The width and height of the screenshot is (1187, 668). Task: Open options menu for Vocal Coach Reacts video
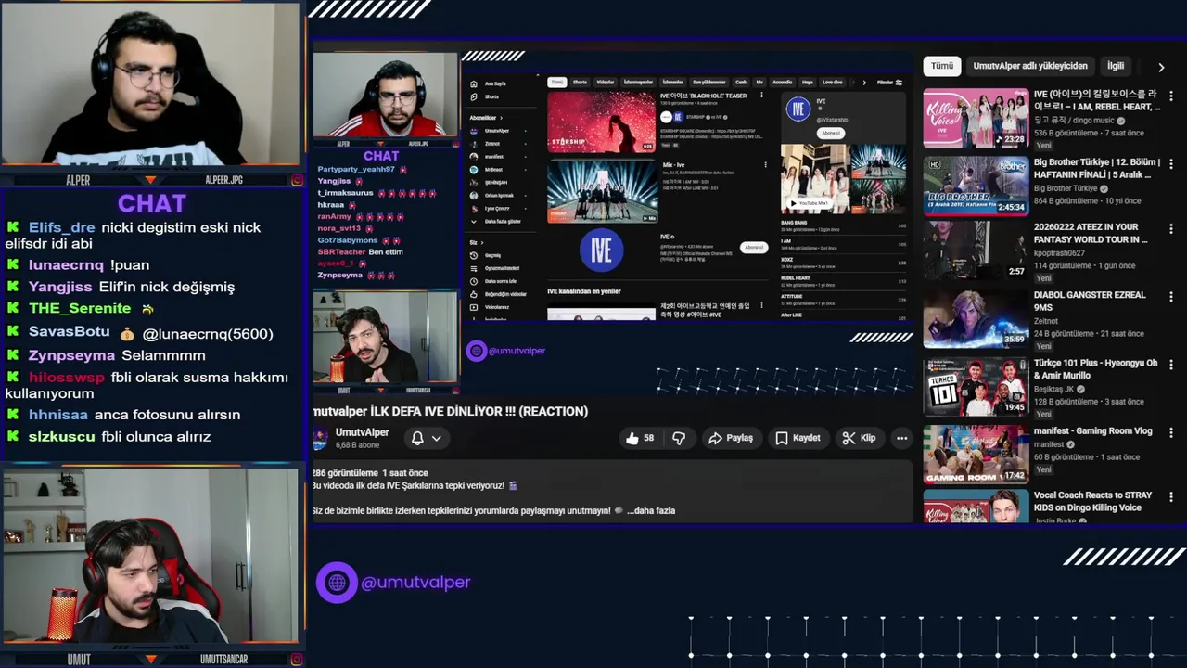1171,496
